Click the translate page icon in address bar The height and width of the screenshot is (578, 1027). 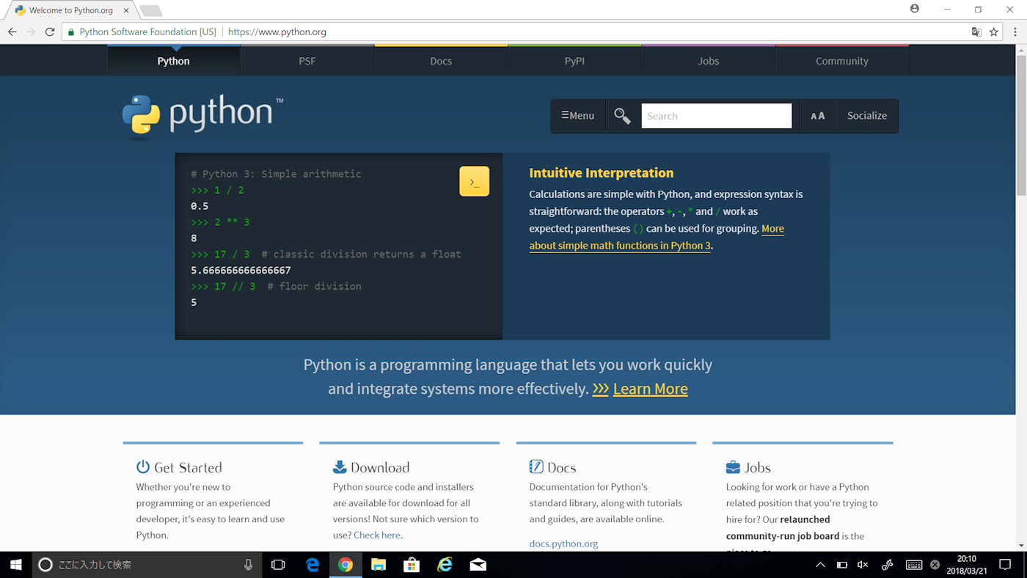click(x=976, y=32)
